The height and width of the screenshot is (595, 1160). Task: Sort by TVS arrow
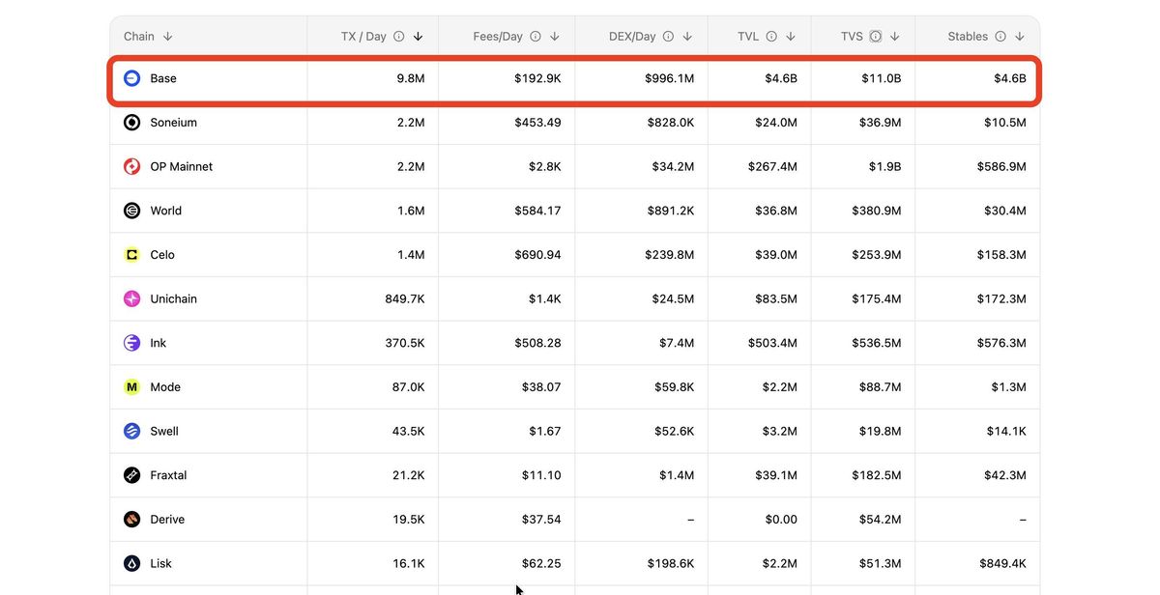pyautogui.click(x=895, y=37)
